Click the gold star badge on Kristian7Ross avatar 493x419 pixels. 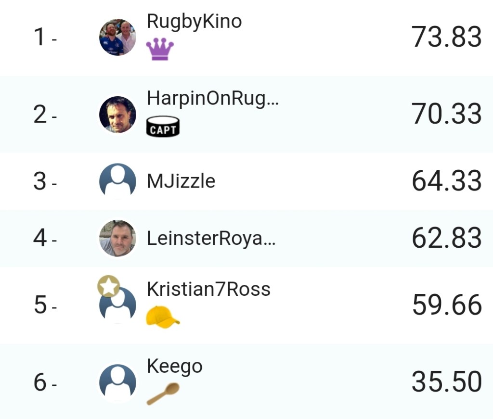[109, 287]
